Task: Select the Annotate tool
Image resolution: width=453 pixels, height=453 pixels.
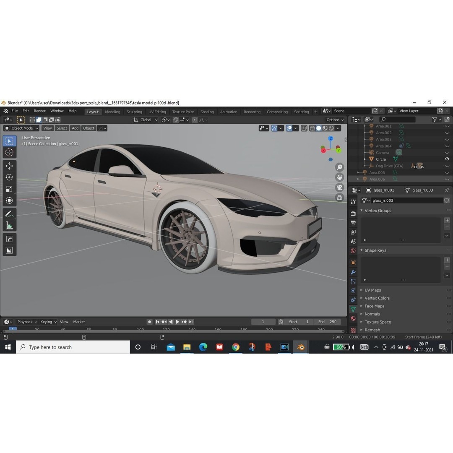Action: [9, 214]
